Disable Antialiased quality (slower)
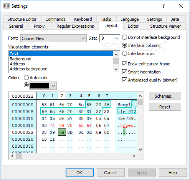190x180 pixels. (x=150, y=80)
